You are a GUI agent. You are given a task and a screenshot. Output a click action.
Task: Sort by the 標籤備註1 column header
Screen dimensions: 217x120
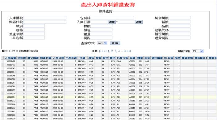[x=201, y=58]
